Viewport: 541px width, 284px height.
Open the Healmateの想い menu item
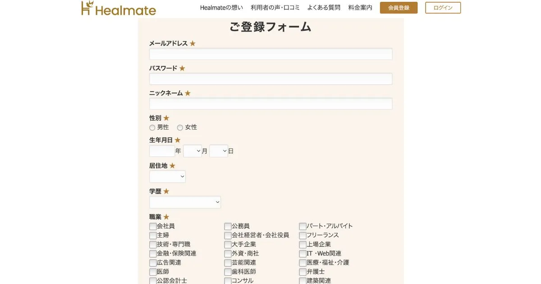point(221,8)
